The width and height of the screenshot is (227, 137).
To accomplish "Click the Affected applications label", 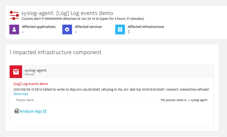I will point(39,27).
